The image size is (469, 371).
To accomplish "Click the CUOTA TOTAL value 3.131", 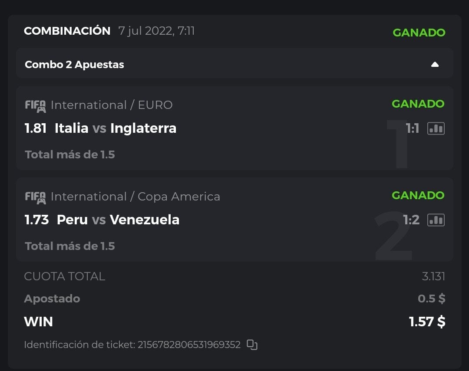I will [x=433, y=276].
